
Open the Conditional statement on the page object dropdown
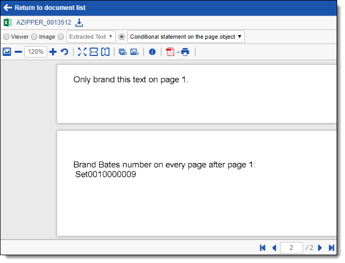coord(186,37)
